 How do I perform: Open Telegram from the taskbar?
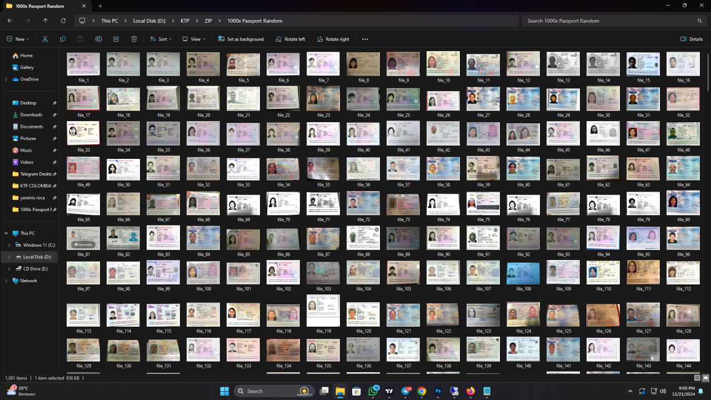pyautogui.click(x=405, y=391)
